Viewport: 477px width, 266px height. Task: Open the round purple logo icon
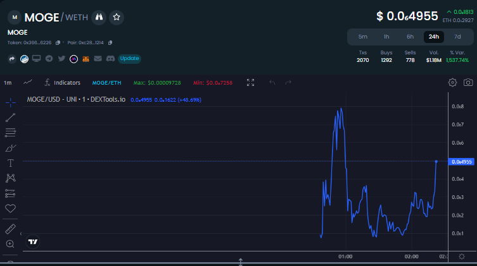[73, 59]
